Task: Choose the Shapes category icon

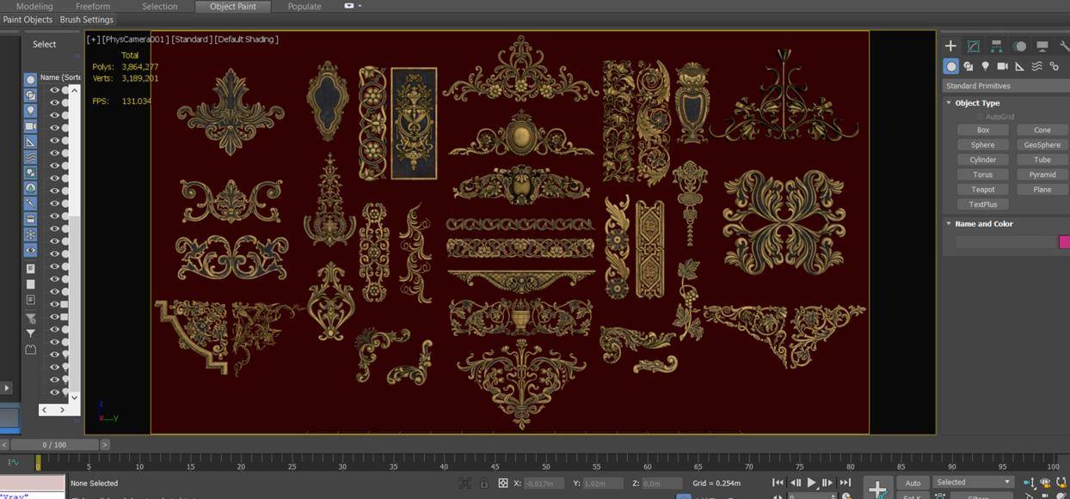Action: pyautogui.click(x=969, y=66)
